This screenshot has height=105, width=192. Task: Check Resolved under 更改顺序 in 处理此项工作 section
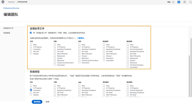(104, 58)
